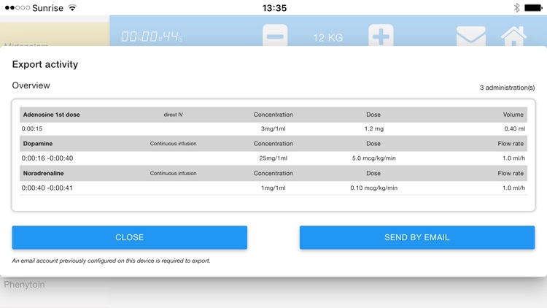547x308 pixels.
Task: Select Phenytoin in the background drug list
Action: [x=24, y=285]
